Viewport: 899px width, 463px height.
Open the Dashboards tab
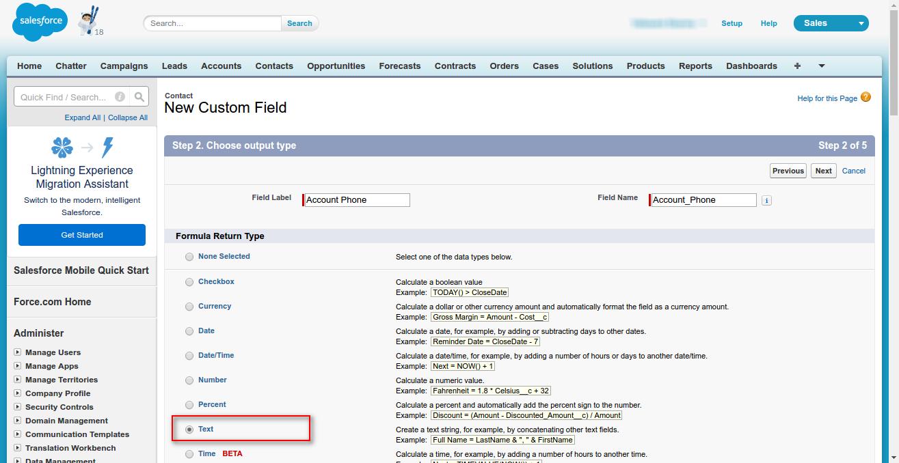(x=751, y=66)
